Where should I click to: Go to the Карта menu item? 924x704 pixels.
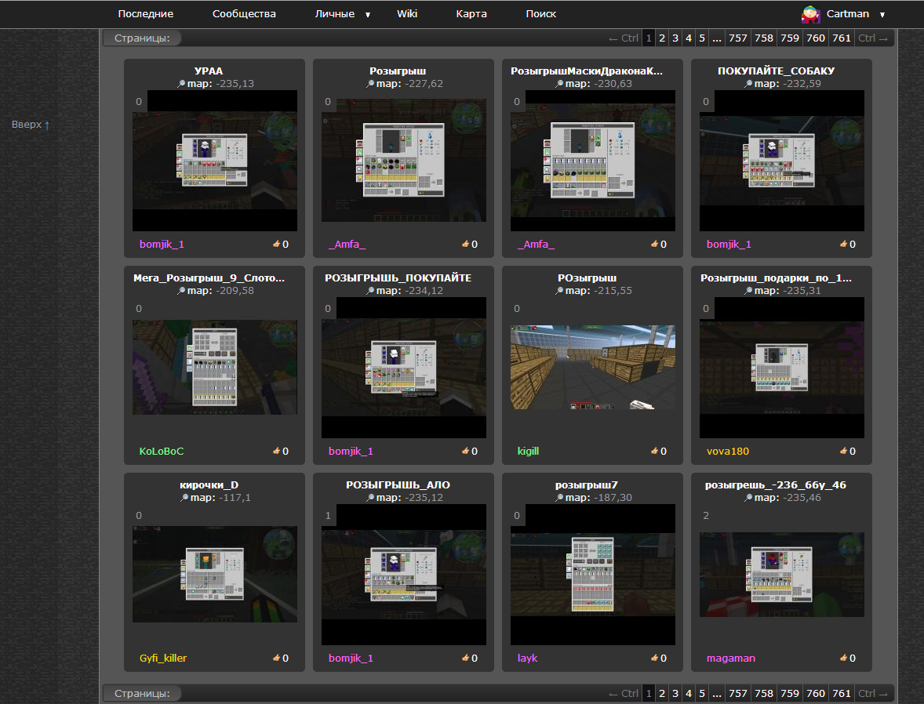point(471,14)
